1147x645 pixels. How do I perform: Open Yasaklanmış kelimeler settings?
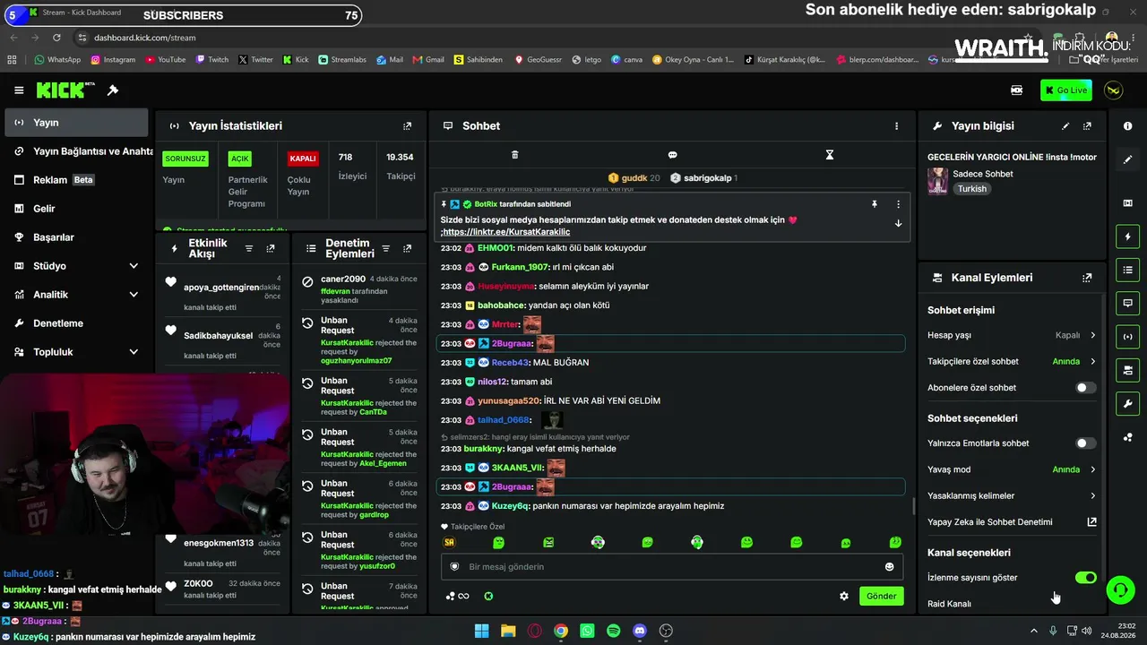[1012, 495]
